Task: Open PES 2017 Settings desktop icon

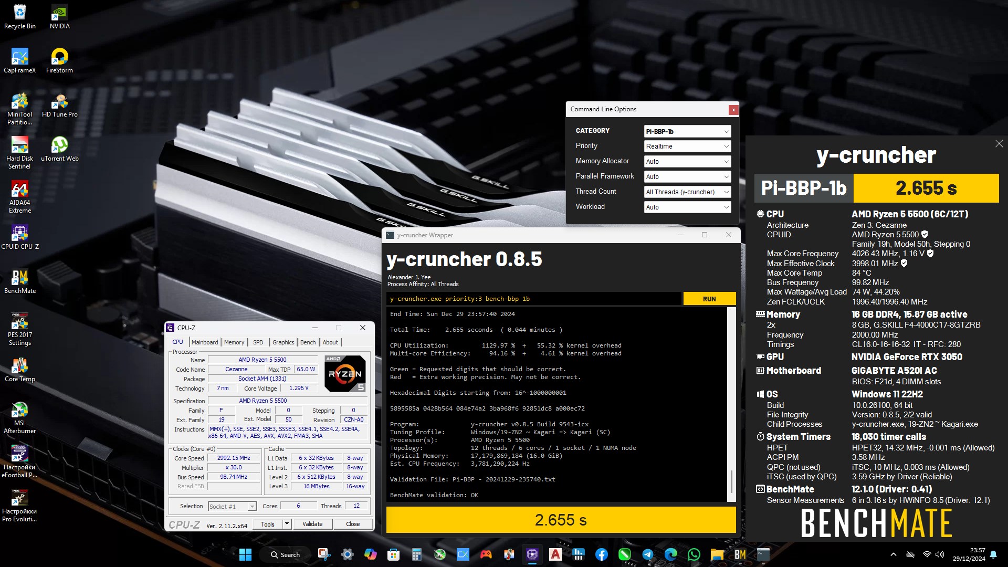Action: (x=20, y=329)
